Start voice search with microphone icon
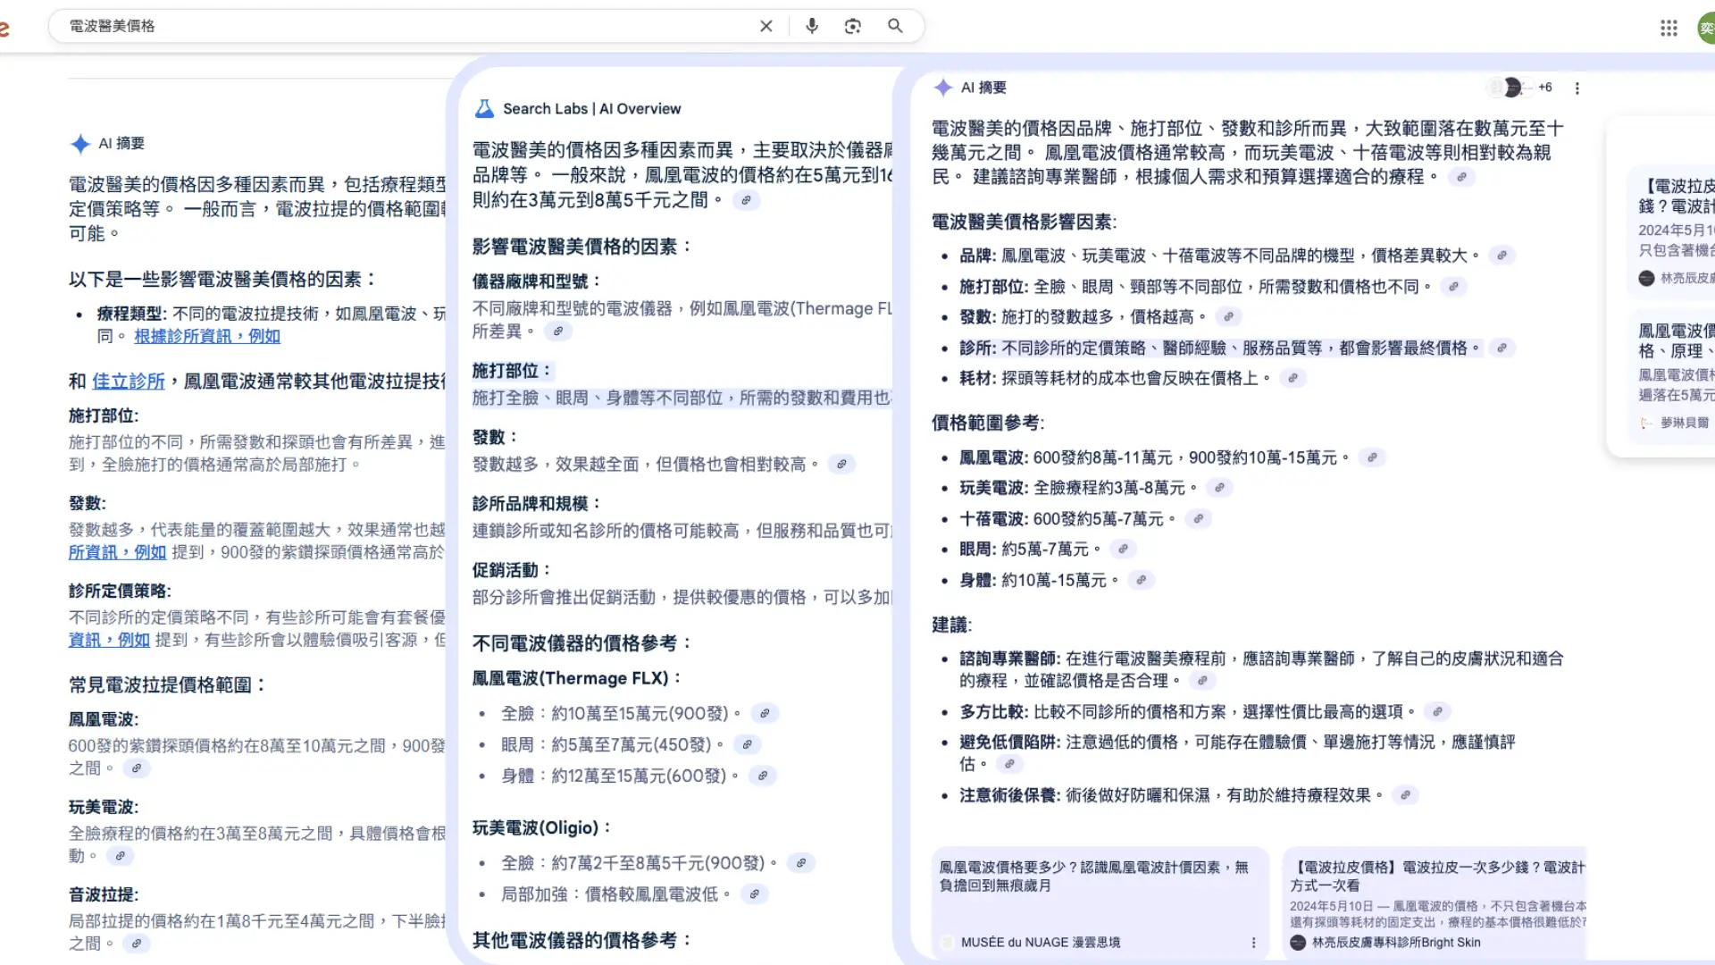Image resolution: width=1715 pixels, height=965 pixels. [x=811, y=26]
